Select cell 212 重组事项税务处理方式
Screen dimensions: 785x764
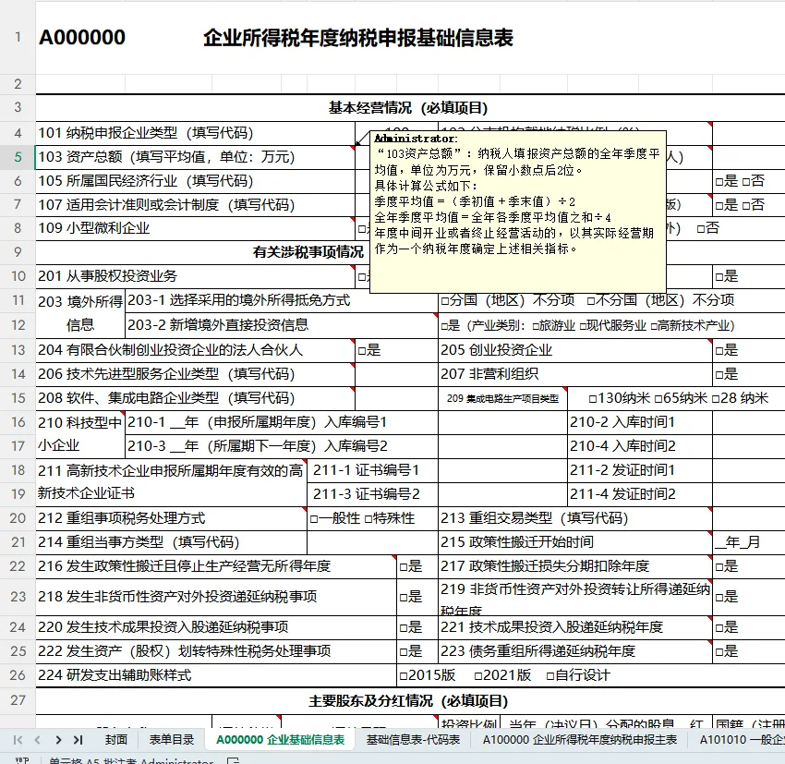point(171,518)
